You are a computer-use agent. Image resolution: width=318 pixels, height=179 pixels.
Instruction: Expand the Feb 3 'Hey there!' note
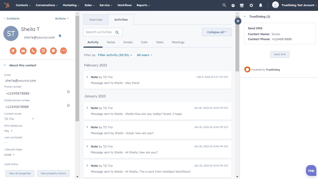(x=87, y=77)
